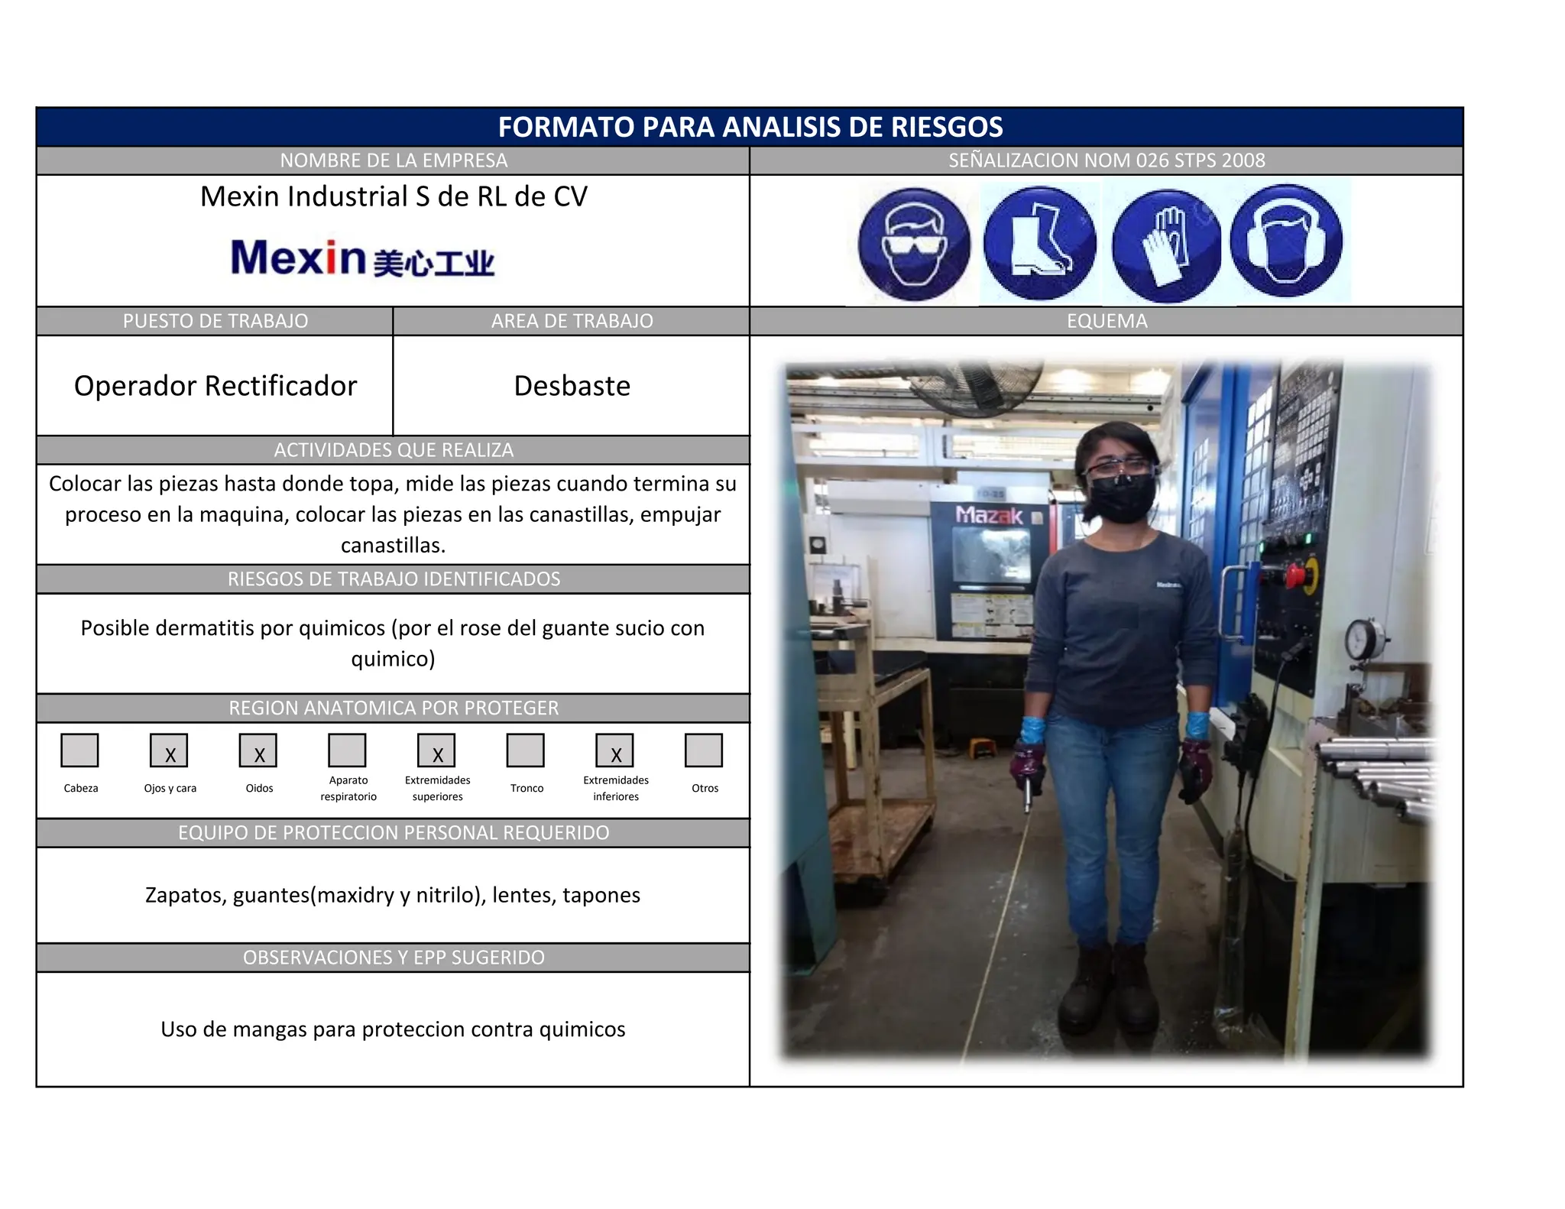Check the Aparato respiratorio checkbox
Viewport: 1565px width, 1209px height.
tap(347, 750)
